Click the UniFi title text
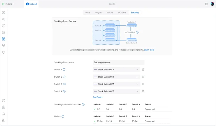The width and height of the screenshot is (216, 126). 112,4
